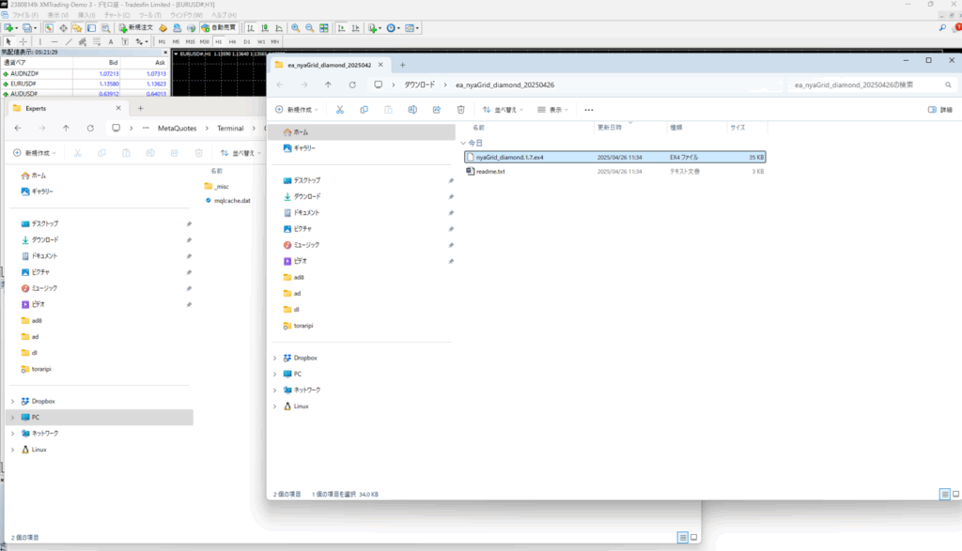Click MetaQuotes breadcrumb in Experts window
Image resolution: width=962 pixels, height=551 pixels.
pyautogui.click(x=178, y=128)
